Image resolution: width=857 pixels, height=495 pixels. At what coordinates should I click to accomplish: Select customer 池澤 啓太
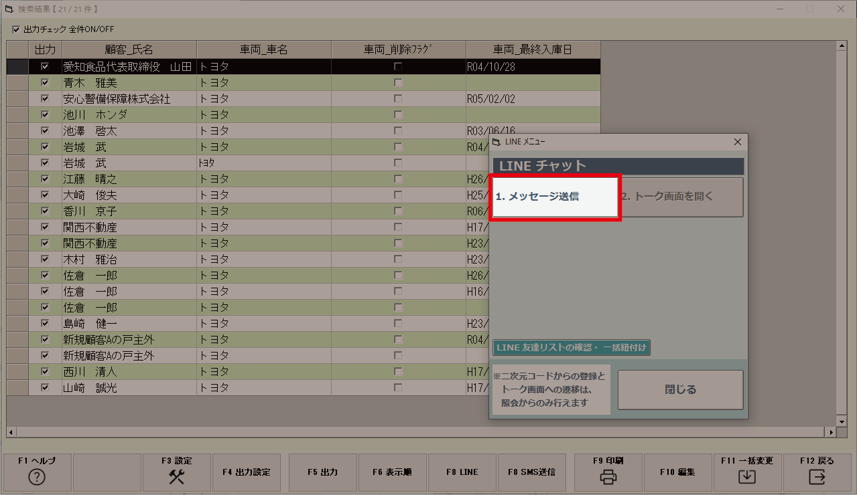129,131
